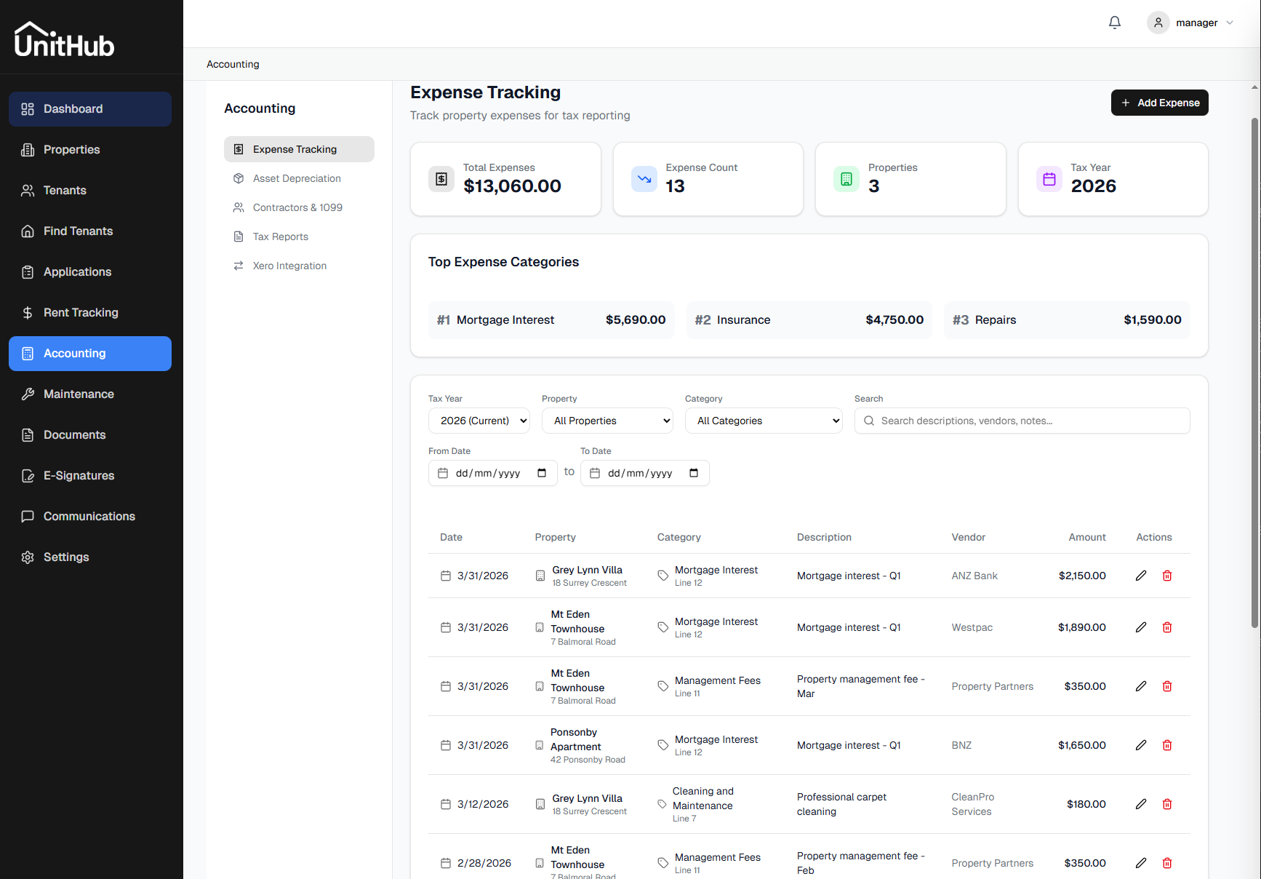Go to Properties in the sidebar
Screen dimensions: 1261x879
90,150
